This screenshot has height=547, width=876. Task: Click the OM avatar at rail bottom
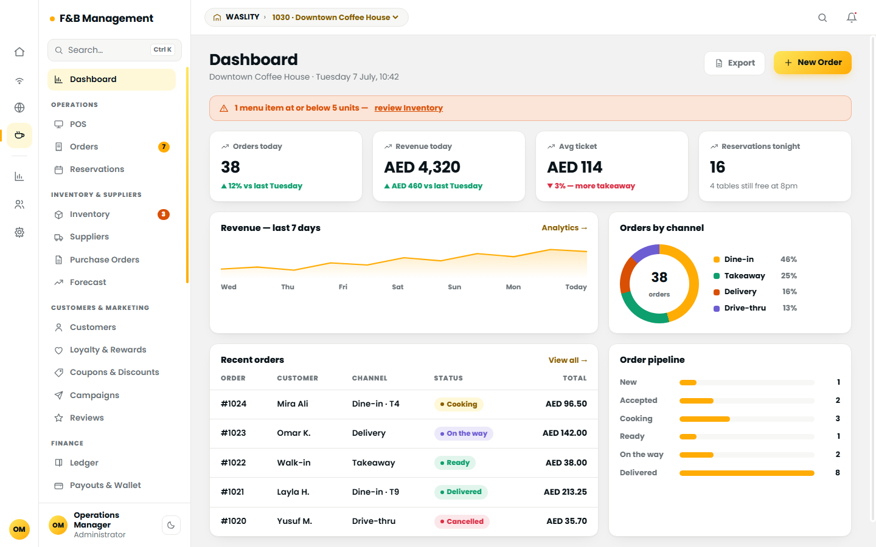click(19, 529)
